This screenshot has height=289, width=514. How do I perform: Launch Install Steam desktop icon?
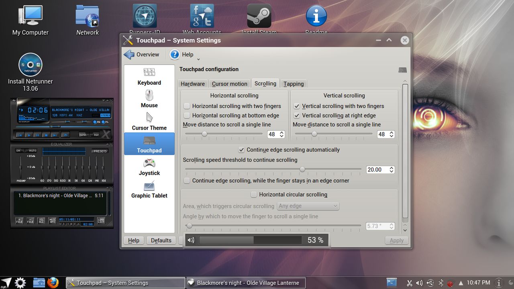pyautogui.click(x=259, y=19)
